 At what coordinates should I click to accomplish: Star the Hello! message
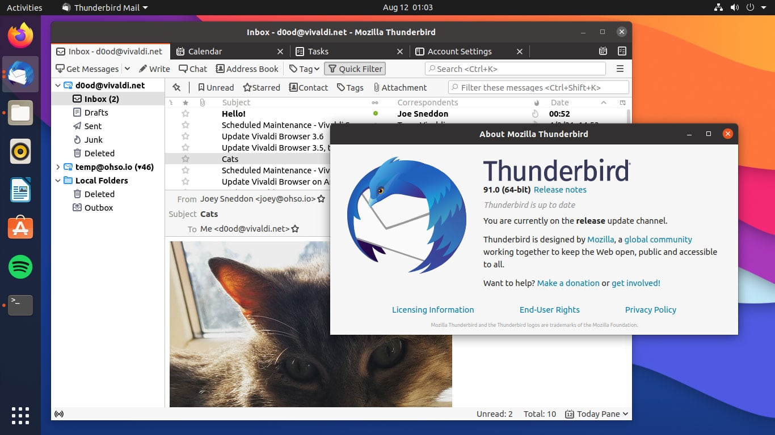point(186,114)
